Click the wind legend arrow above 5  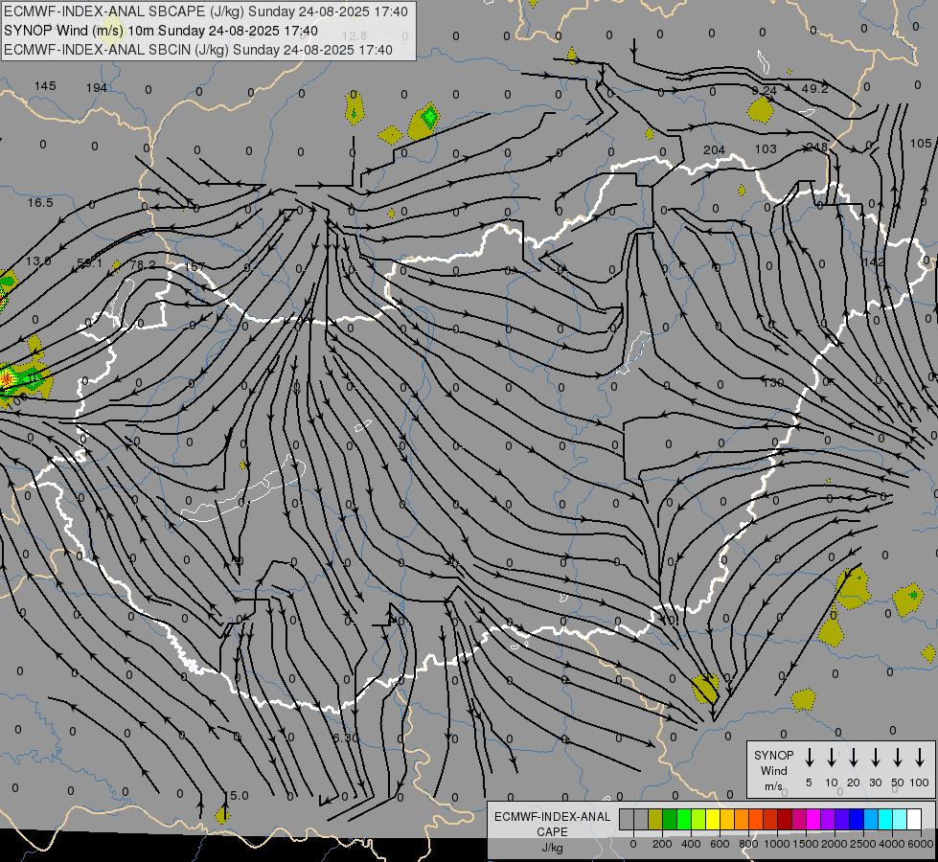coord(809,758)
